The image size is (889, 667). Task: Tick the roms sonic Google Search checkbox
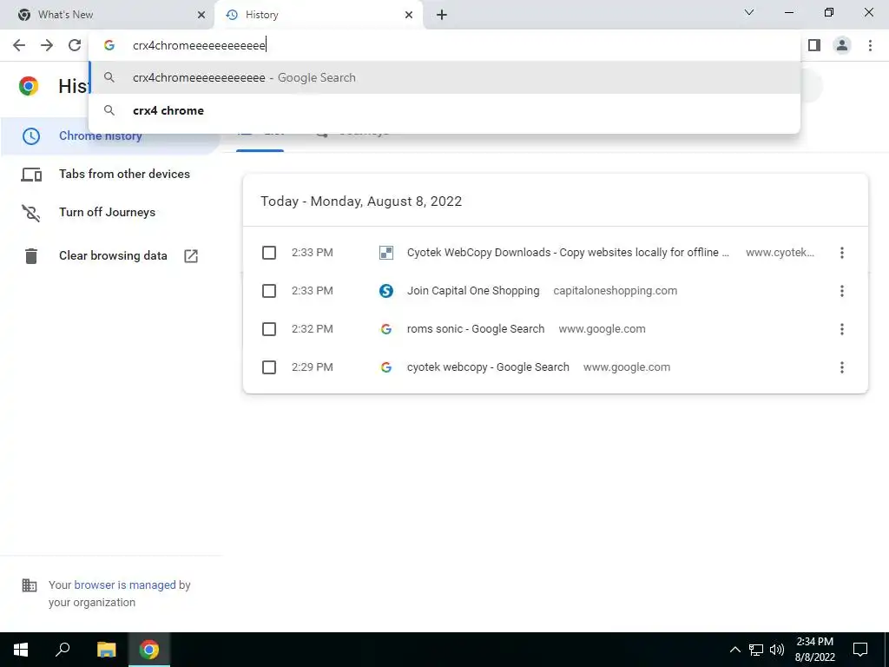pyautogui.click(x=269, y=329)
